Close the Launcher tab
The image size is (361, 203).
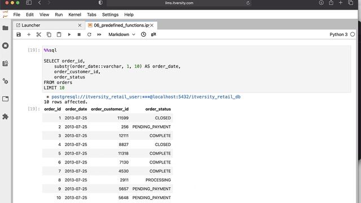(x=80, y=25)
